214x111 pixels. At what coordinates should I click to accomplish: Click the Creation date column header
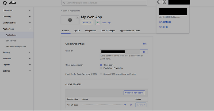click(x=72, y=99)
